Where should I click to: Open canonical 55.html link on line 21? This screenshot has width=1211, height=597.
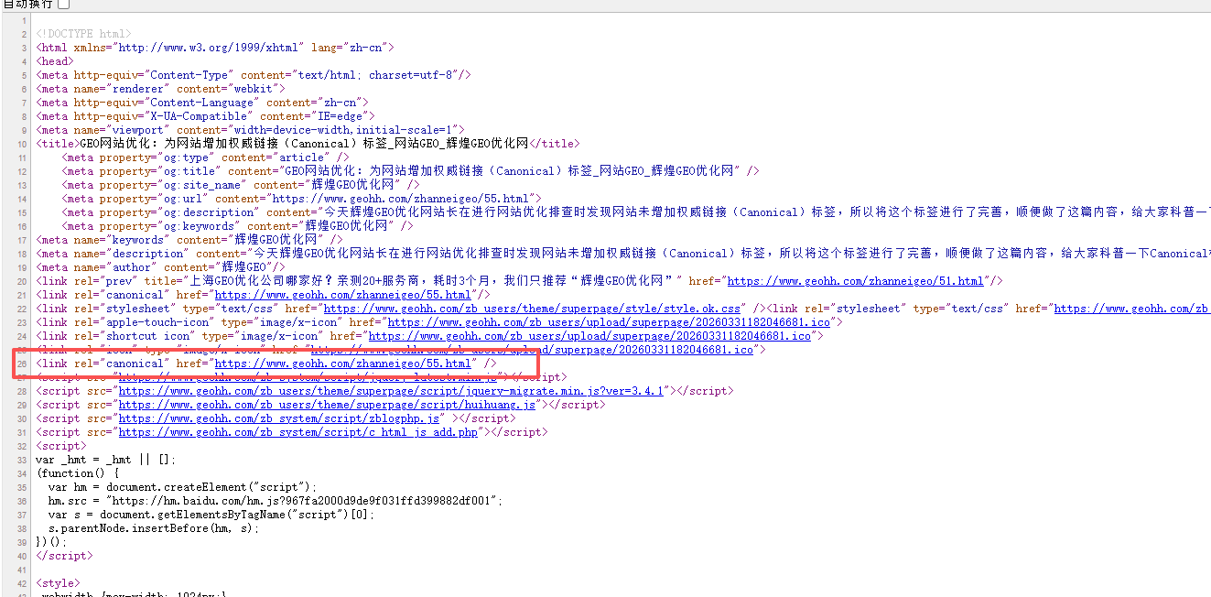tap(342, 295)
